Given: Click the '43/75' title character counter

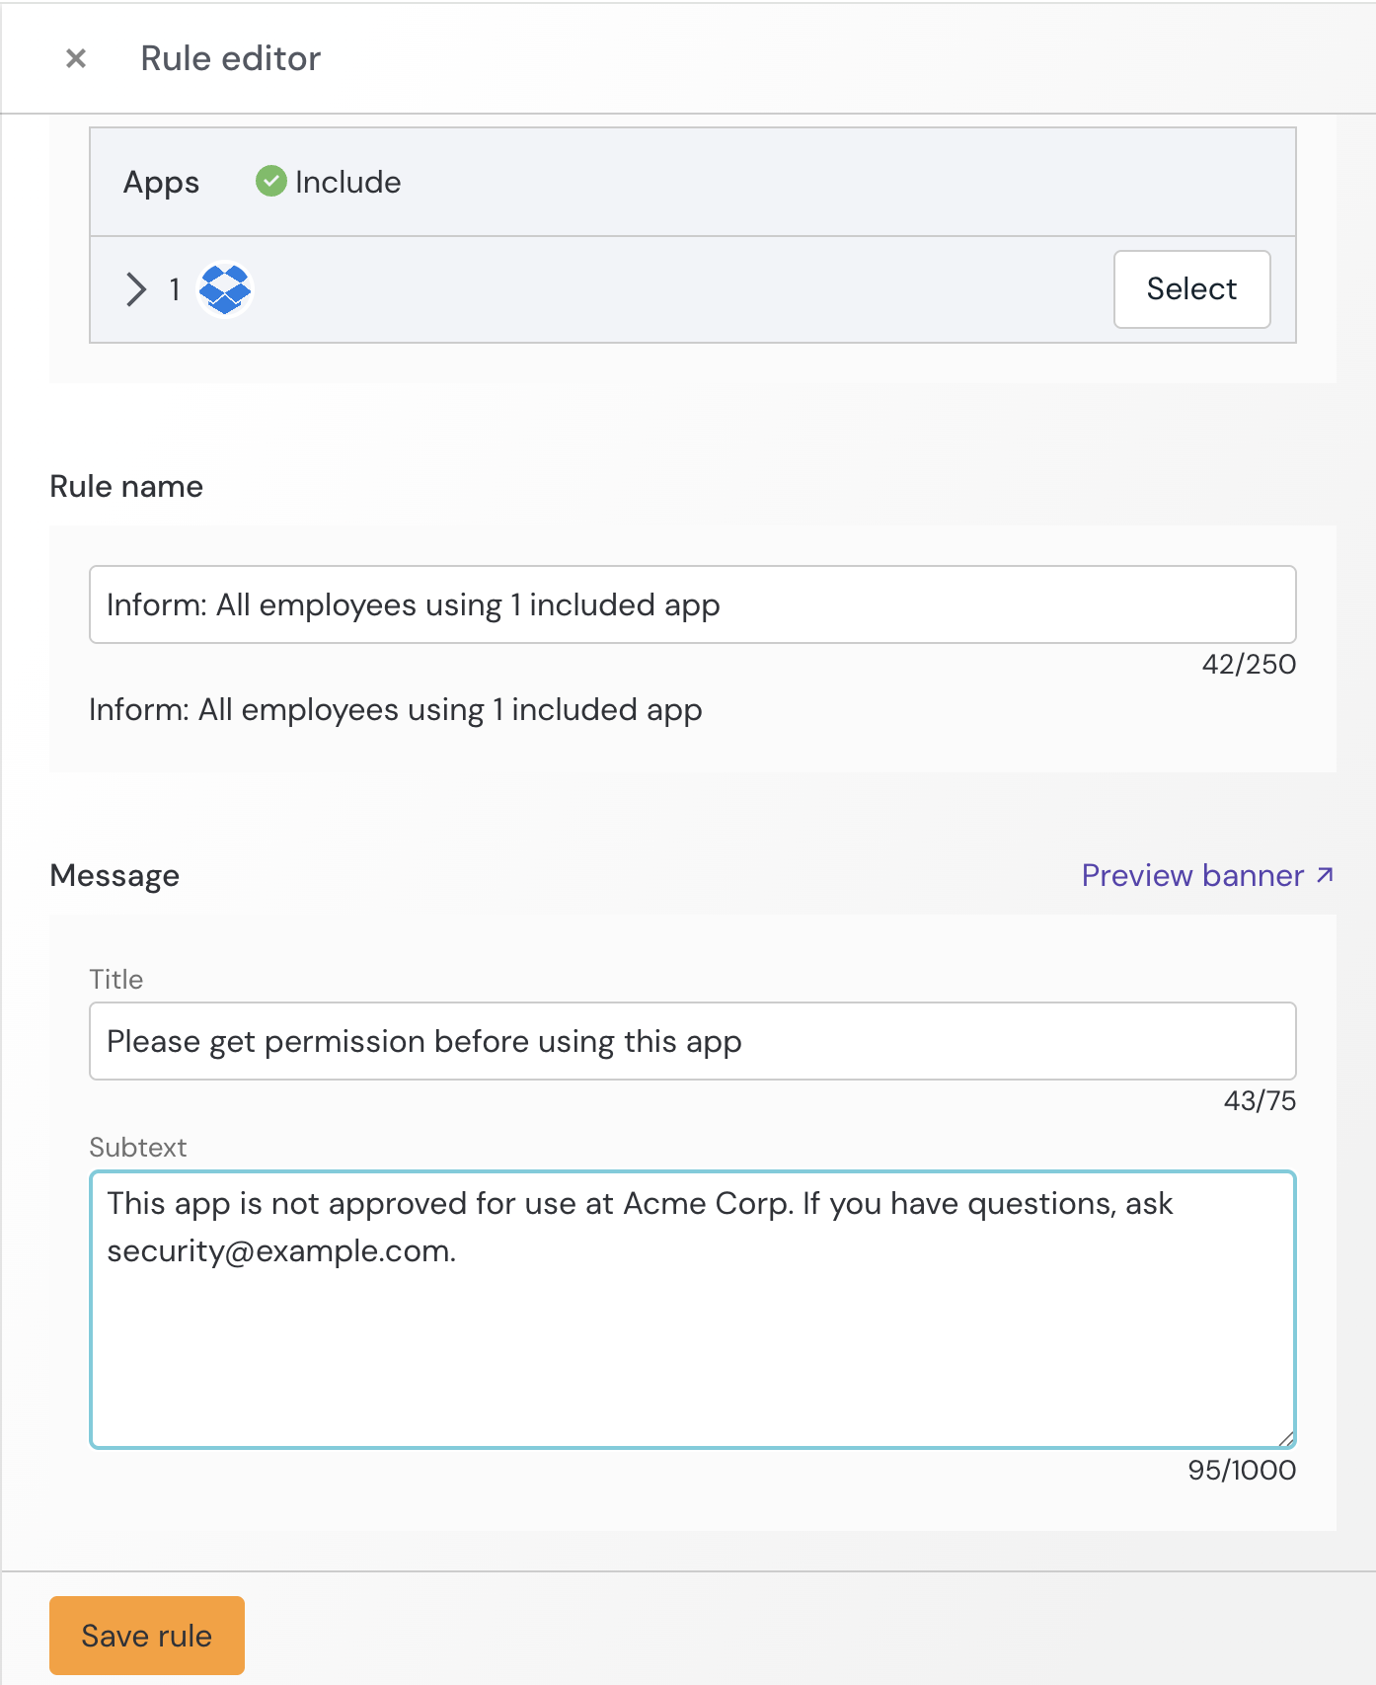Looking at the screenshot, I should pyautogui.click(x=1260, y=1100).
